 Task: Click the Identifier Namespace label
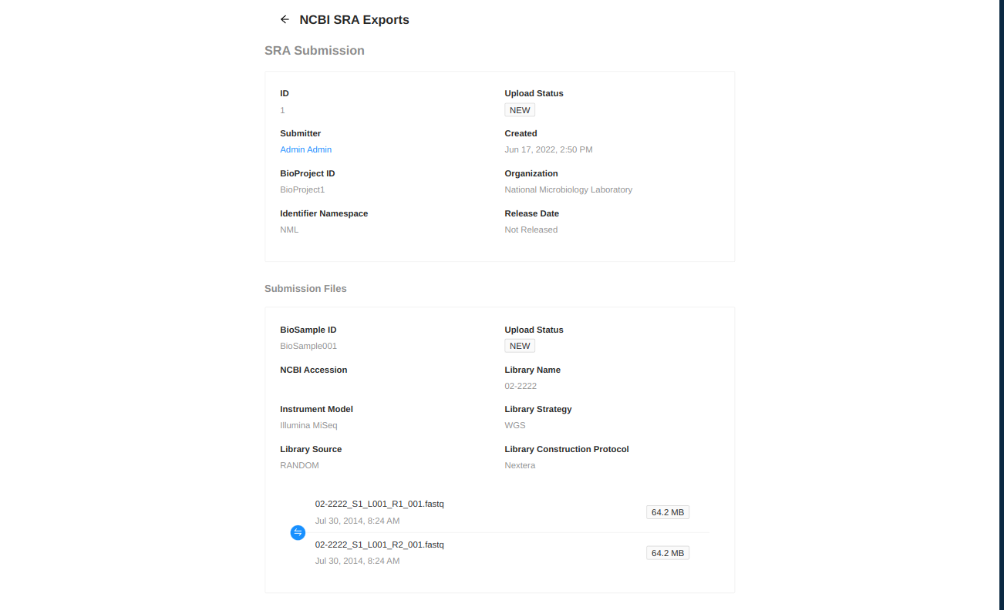[324, 213]
